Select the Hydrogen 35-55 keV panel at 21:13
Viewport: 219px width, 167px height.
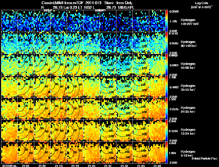(x=59, y=87)
